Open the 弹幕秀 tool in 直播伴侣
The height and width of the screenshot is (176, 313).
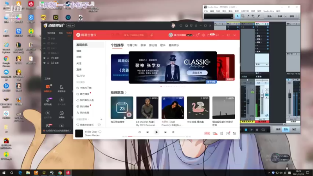61,115
